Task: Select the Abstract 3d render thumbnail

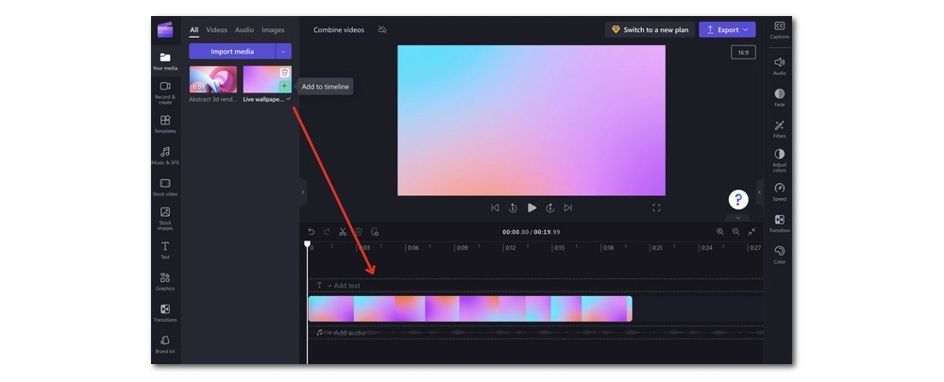Action: coord(213,79)
